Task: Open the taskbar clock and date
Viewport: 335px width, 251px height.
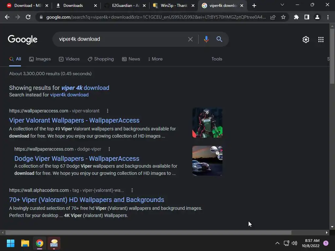Action: pyautogui.click(x=310, y=243)
